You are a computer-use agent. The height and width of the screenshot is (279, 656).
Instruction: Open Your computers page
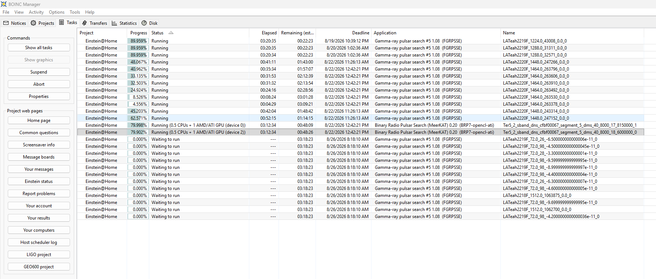point(39,230)
